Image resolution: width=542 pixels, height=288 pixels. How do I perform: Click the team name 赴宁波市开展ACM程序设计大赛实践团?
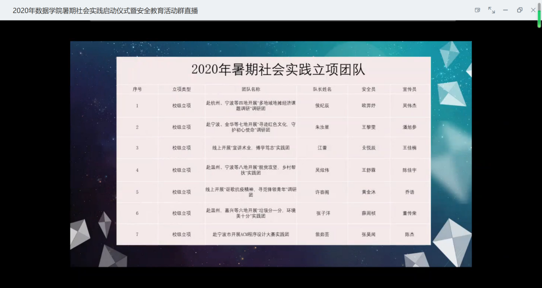(251, 235)
